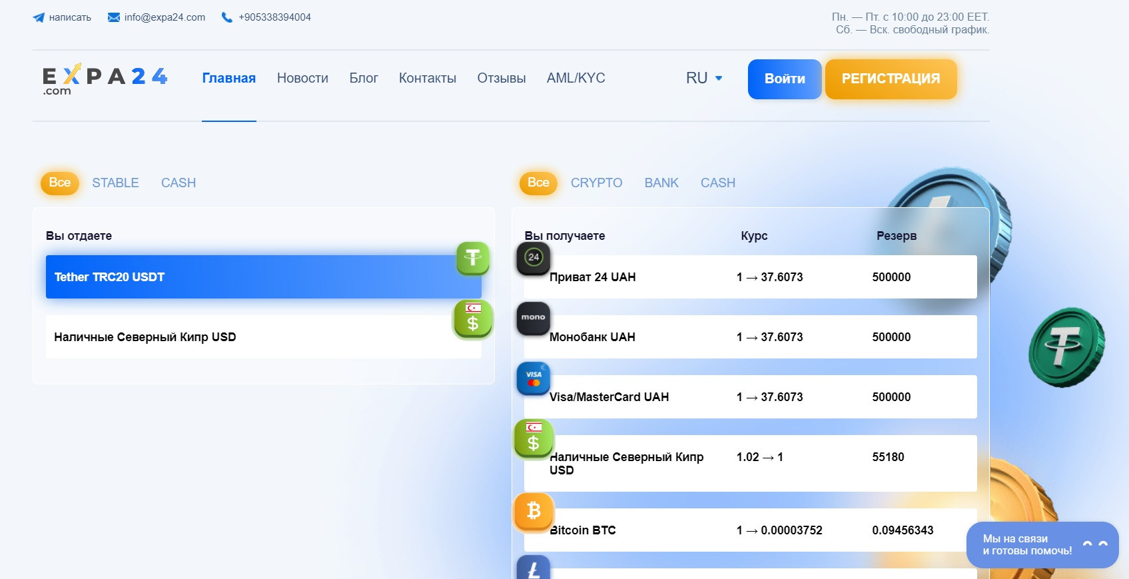Open the chat widget face icon
The width and height of the screenshot is (1129, 579).
click(x=1095, y=545)
